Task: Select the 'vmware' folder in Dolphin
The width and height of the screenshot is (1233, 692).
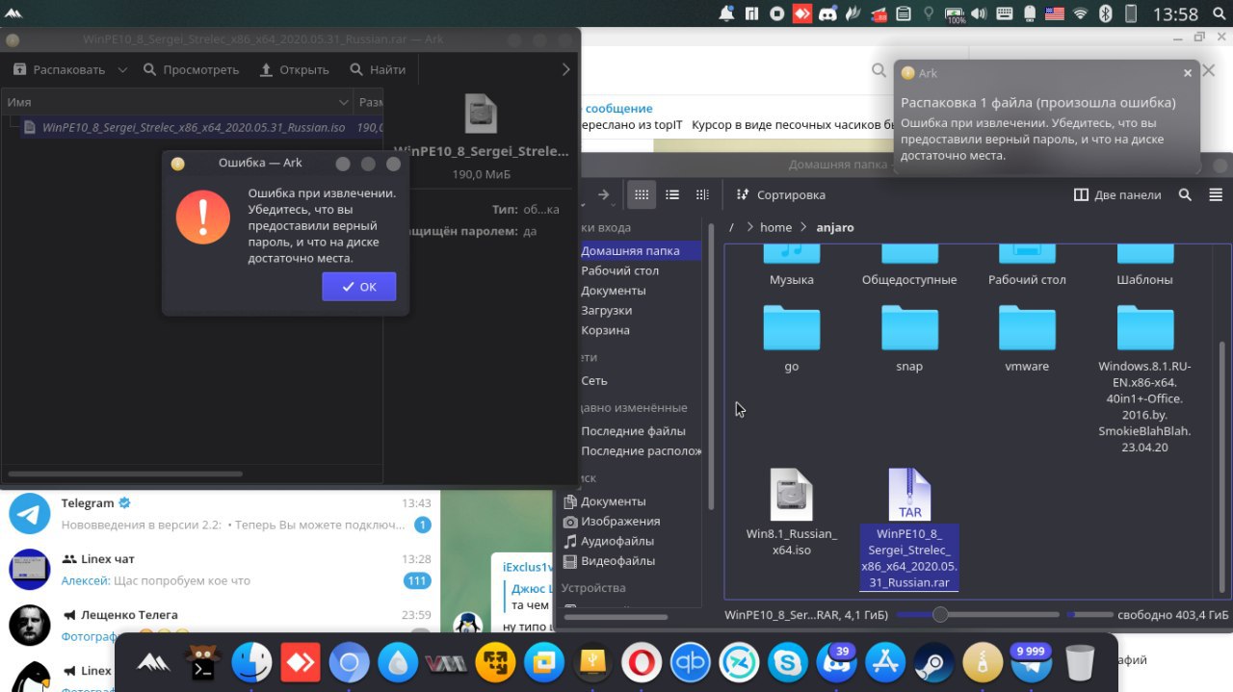Action: click(1027, 339)
